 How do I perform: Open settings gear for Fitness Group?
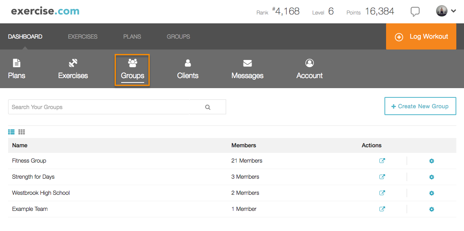431,161
